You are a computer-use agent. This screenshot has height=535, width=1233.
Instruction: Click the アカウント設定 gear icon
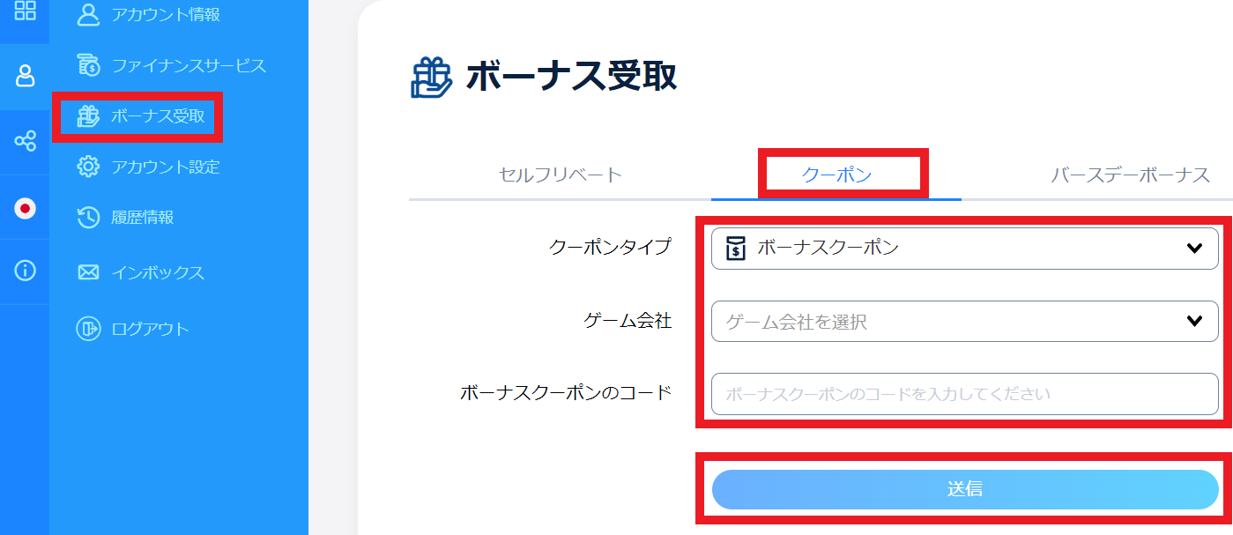(x=88, y=167)
